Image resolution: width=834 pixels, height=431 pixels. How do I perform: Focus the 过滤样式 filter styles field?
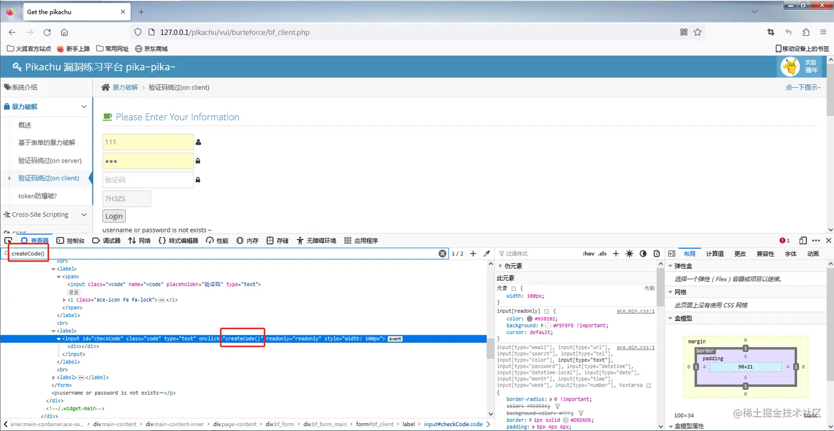coord(538,254)
